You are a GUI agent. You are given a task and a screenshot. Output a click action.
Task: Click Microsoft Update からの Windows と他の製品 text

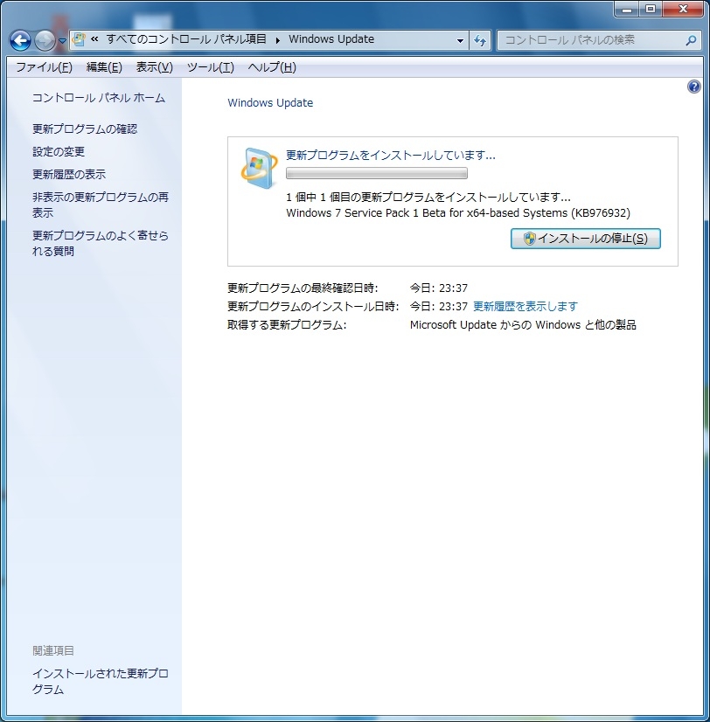(523, 324)
